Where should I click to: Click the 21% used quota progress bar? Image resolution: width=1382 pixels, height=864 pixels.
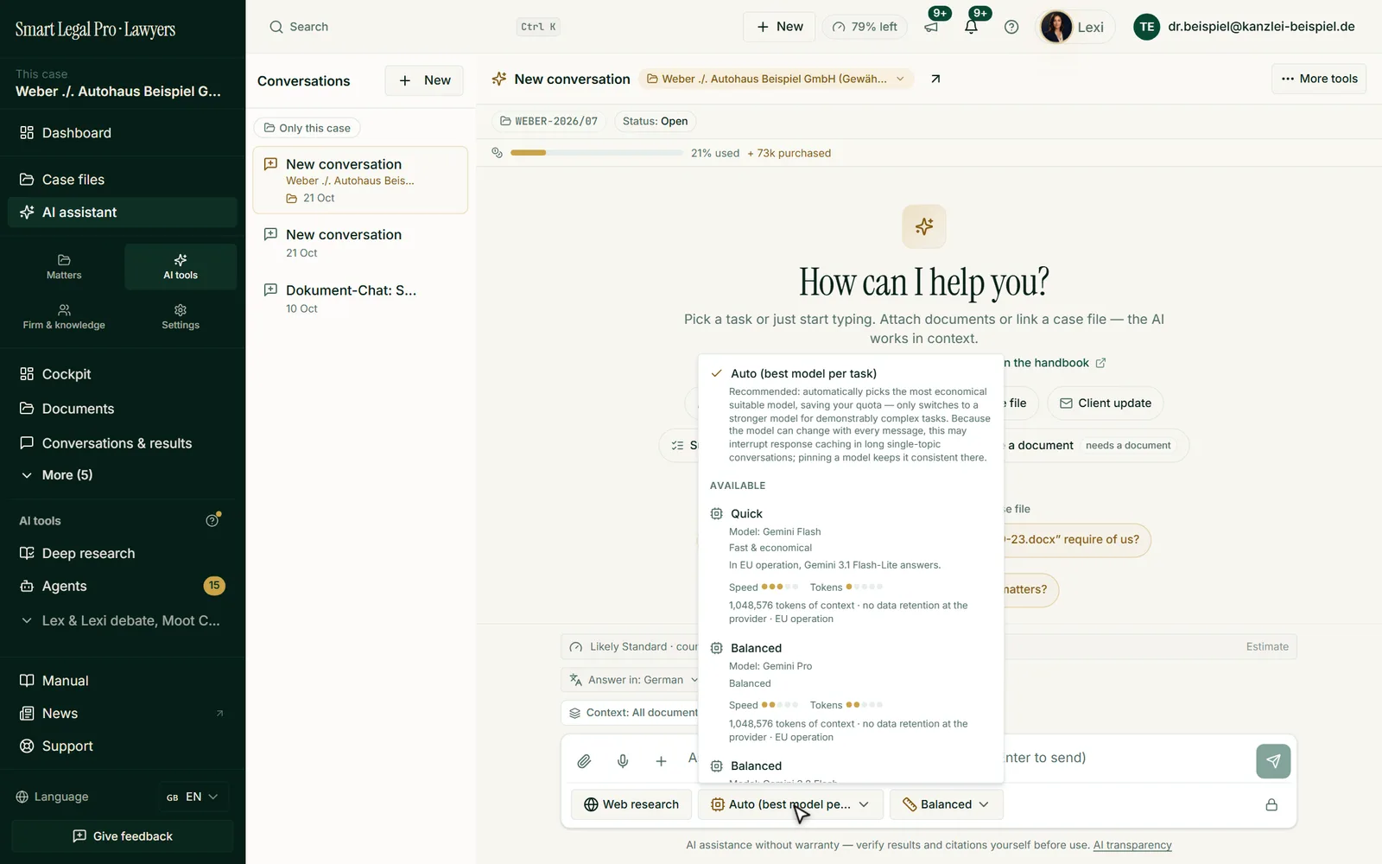coord(597,153)
